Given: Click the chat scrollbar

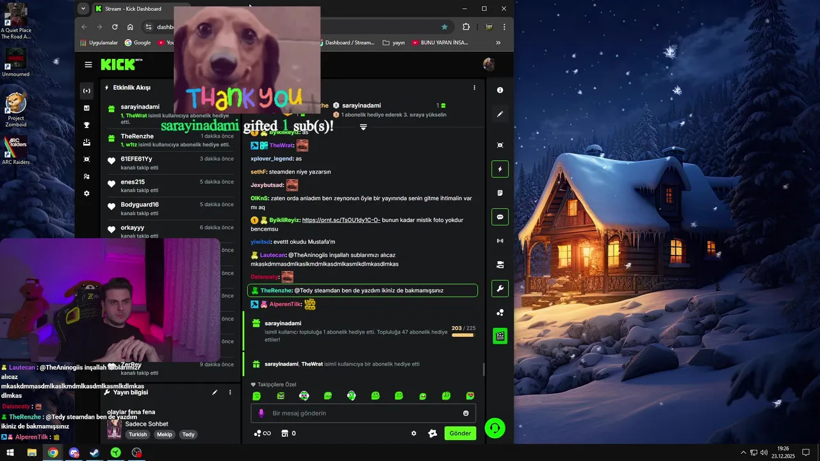Looking at the screenshot, I should coord(484,369).
